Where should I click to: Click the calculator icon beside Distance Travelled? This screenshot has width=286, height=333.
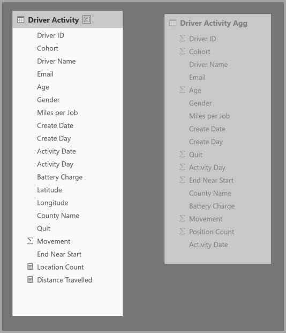click(30, 279)
